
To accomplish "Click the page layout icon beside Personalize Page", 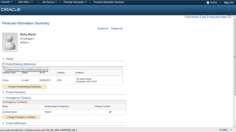I will click(230, 17).
